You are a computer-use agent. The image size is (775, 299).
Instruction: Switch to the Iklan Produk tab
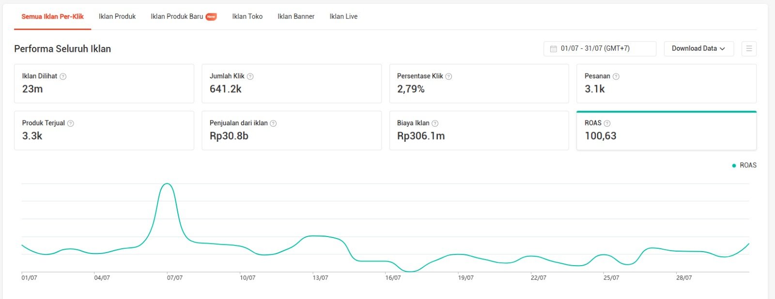117,16
